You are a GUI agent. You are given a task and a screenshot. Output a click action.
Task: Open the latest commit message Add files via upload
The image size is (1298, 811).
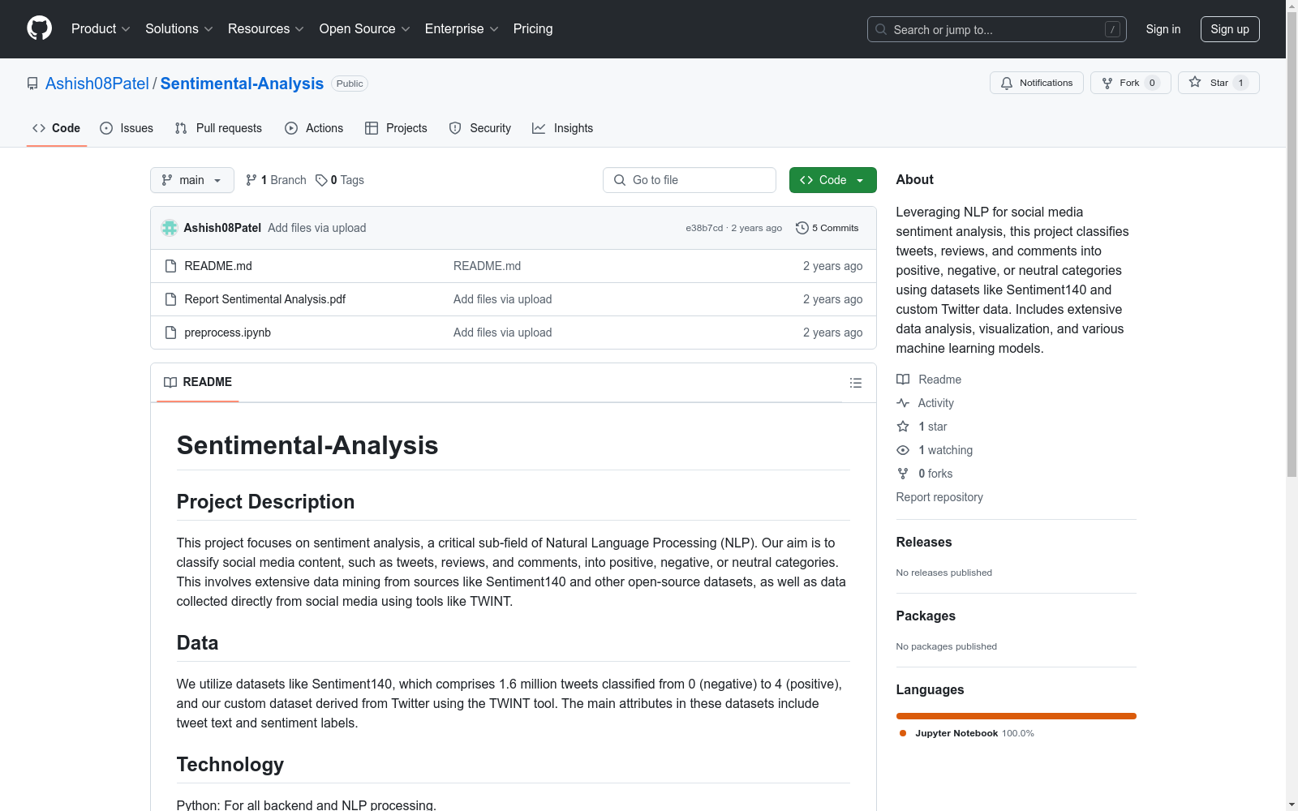coord(317,228)
